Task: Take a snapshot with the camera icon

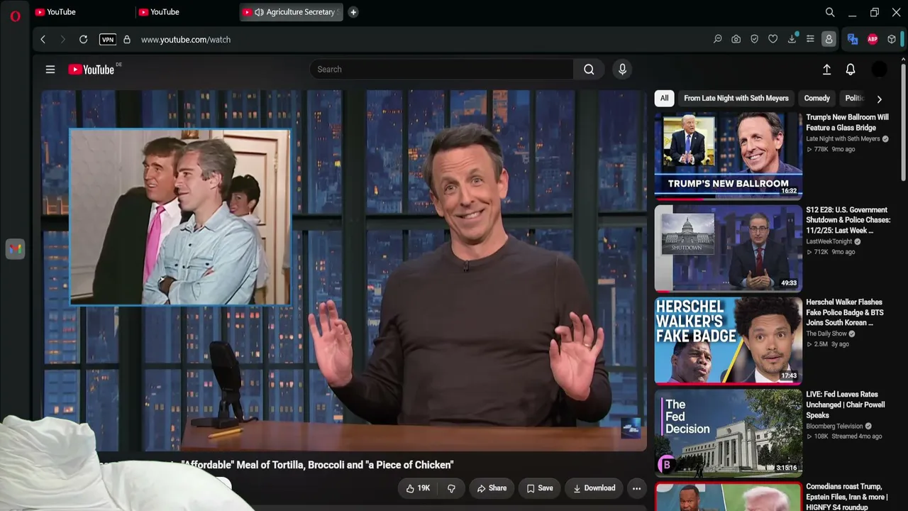Action: click(x=736, y=40)
